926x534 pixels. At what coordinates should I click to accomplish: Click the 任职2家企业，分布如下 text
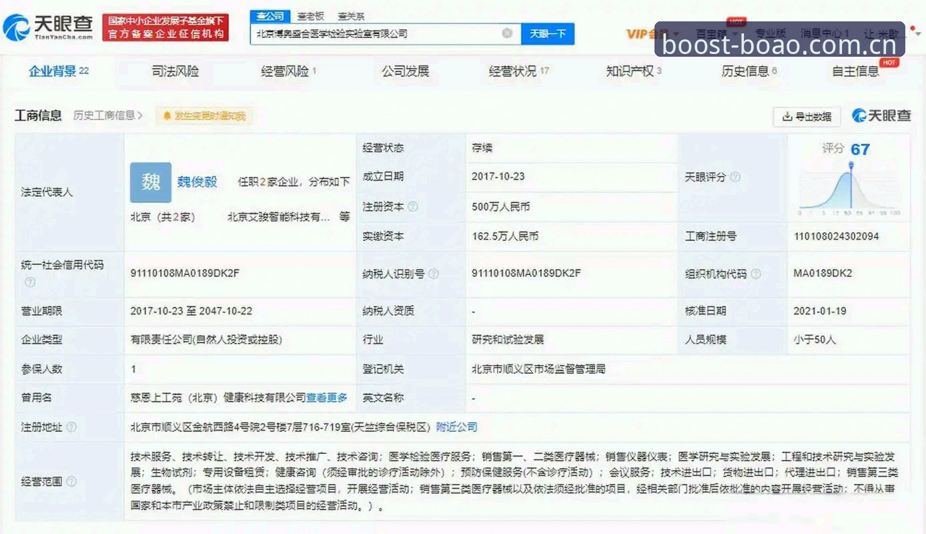click(294, 182)
